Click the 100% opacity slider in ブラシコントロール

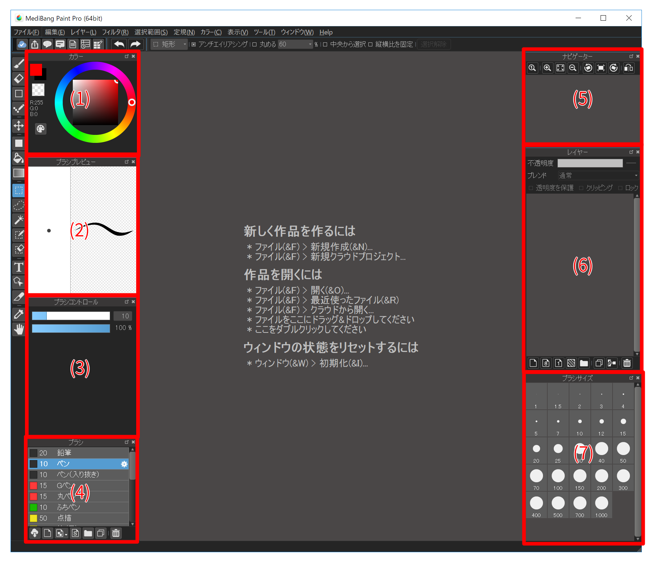click(71, 328)
